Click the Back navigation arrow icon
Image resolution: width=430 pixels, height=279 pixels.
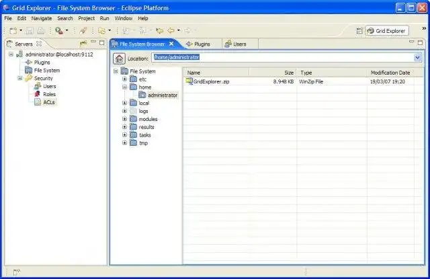(171, 31)
